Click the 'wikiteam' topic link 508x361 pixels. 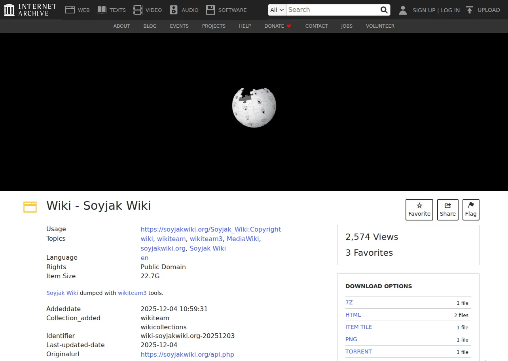171,239
